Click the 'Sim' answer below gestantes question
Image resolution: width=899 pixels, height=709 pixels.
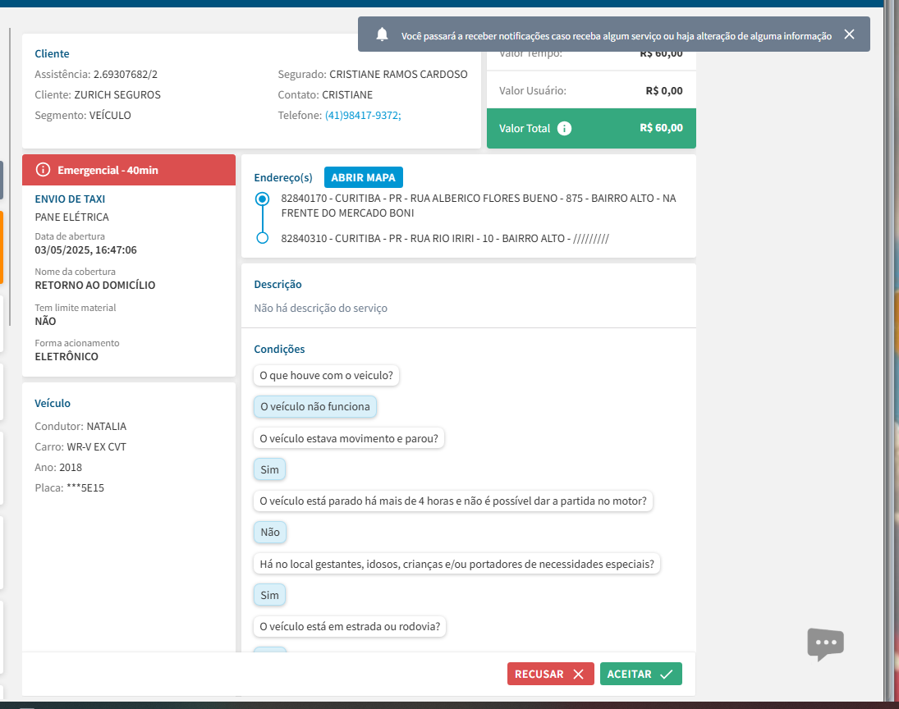click(269, 595)
